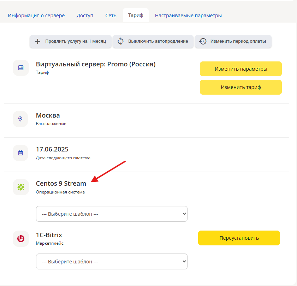Image resolution: width=297 pixels, height=286 pixels.
Task: Click the Операционная система label
Action: (60, 192)
